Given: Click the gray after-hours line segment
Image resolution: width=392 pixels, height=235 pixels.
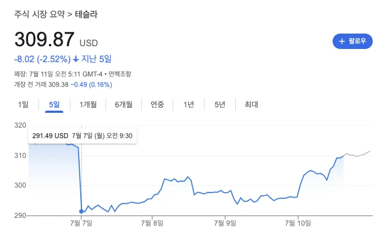Looking at the screenshot, I should (357, 154).
